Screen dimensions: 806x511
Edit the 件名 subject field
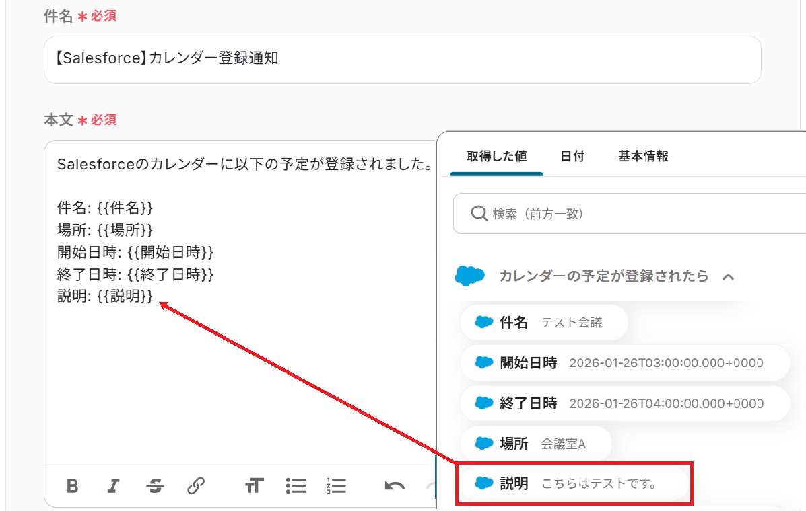point(402,60)
